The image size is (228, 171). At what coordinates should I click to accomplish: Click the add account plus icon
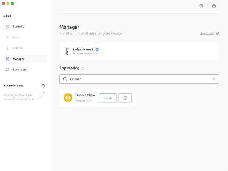pyautogui.click(x=43, y=86)
